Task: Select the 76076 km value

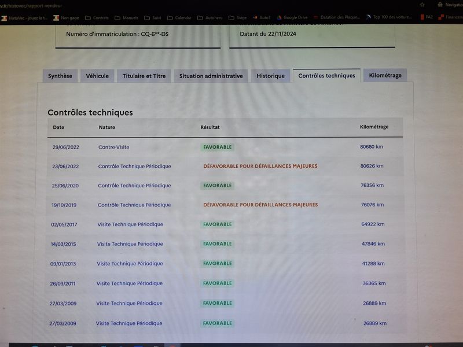Action: pyautogui.click(x=372, y=205)
